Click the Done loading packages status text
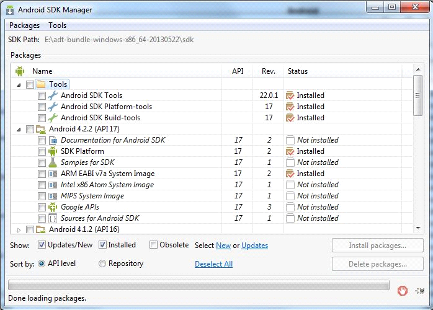Viewport: 433px width, 310px height. pyautogui.click(x=47, y=298)
